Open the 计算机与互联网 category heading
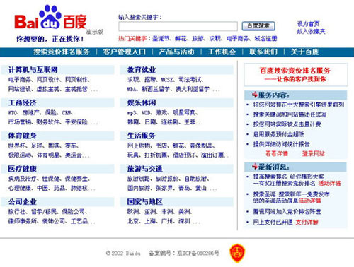 coord(33,70)
